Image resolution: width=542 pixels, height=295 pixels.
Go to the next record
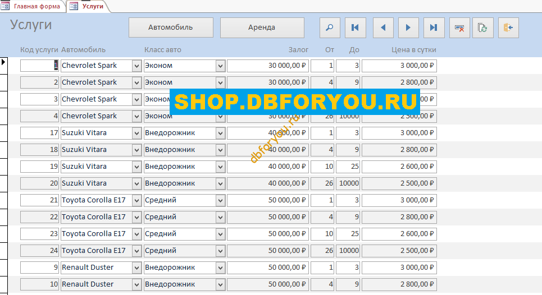tap(408, 27)
